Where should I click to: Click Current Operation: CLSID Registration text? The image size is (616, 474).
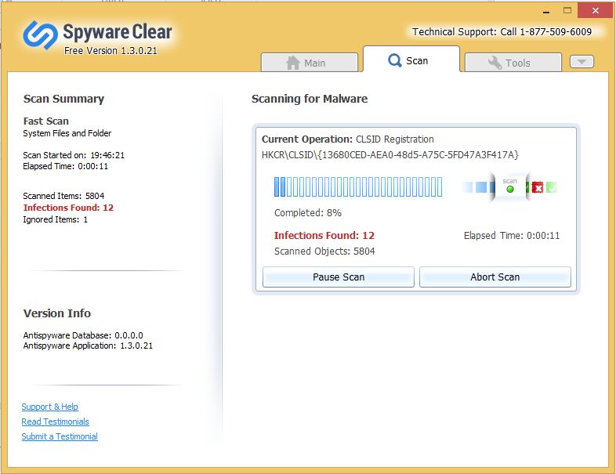click(348, 139)
